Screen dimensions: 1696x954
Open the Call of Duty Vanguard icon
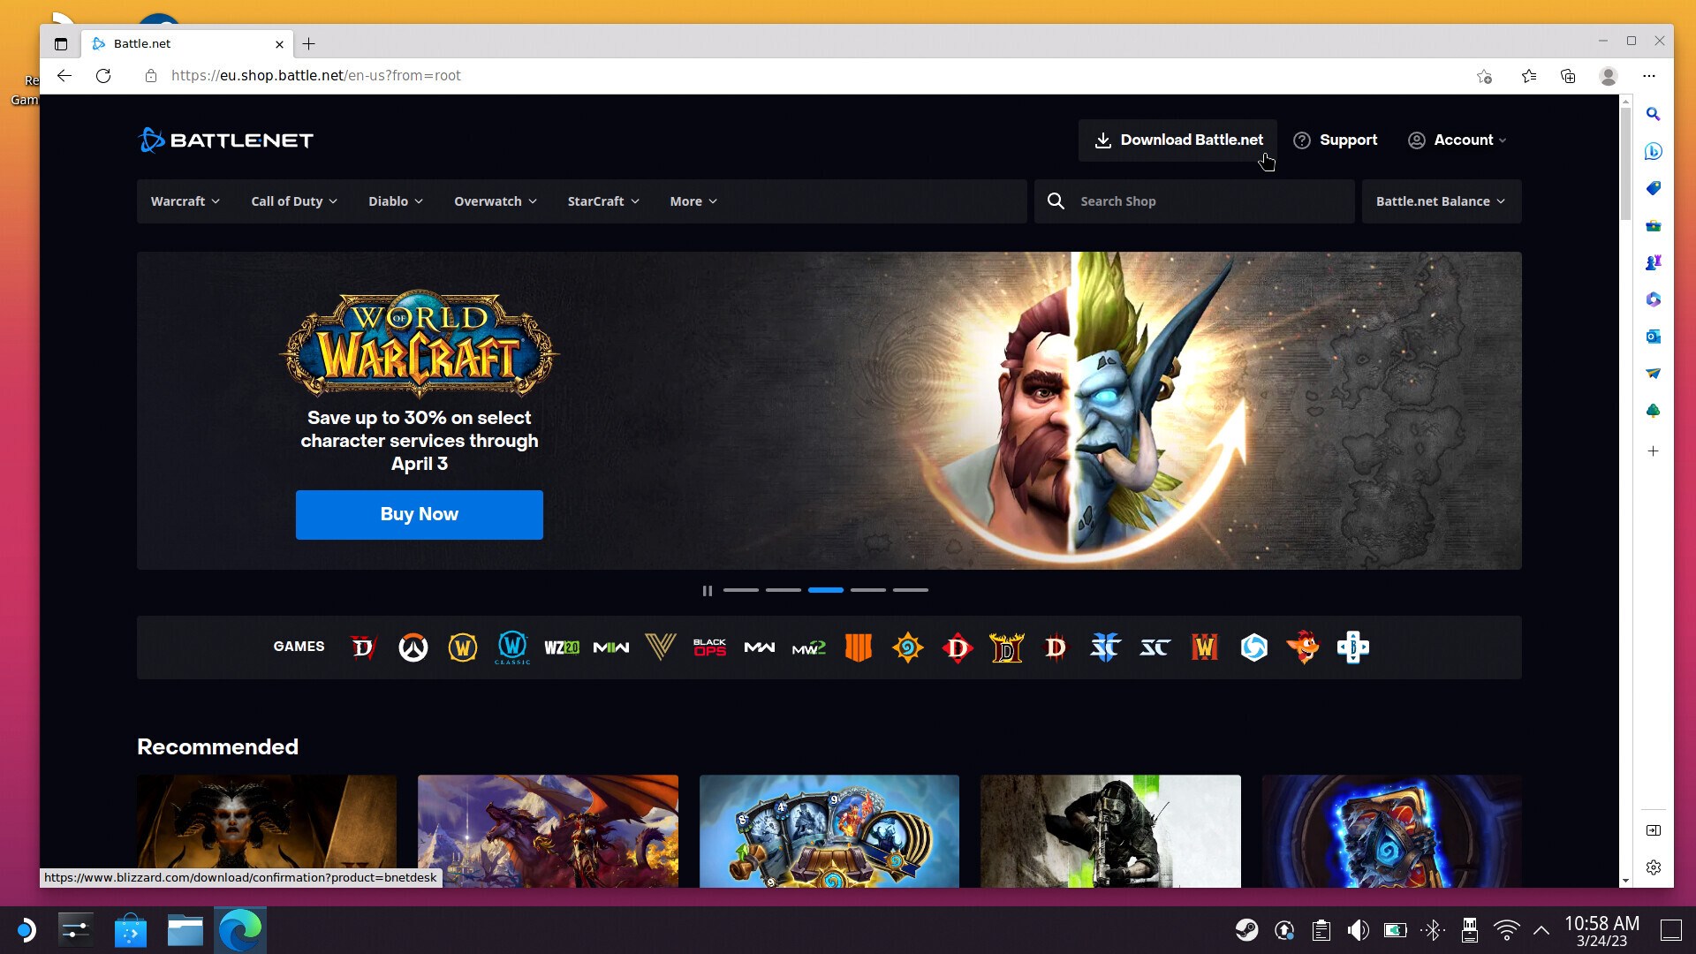click(661, 647)
